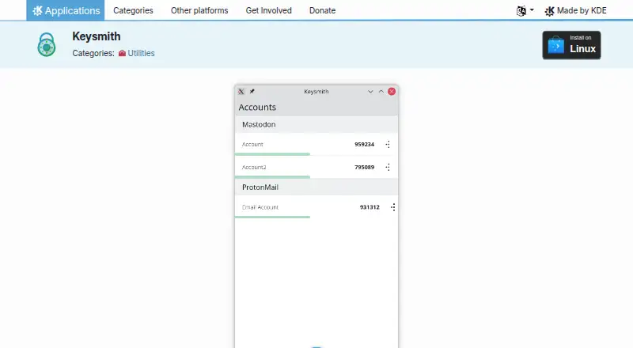Open the Utilities category link
Screen dimensions: 633x348
141,53
